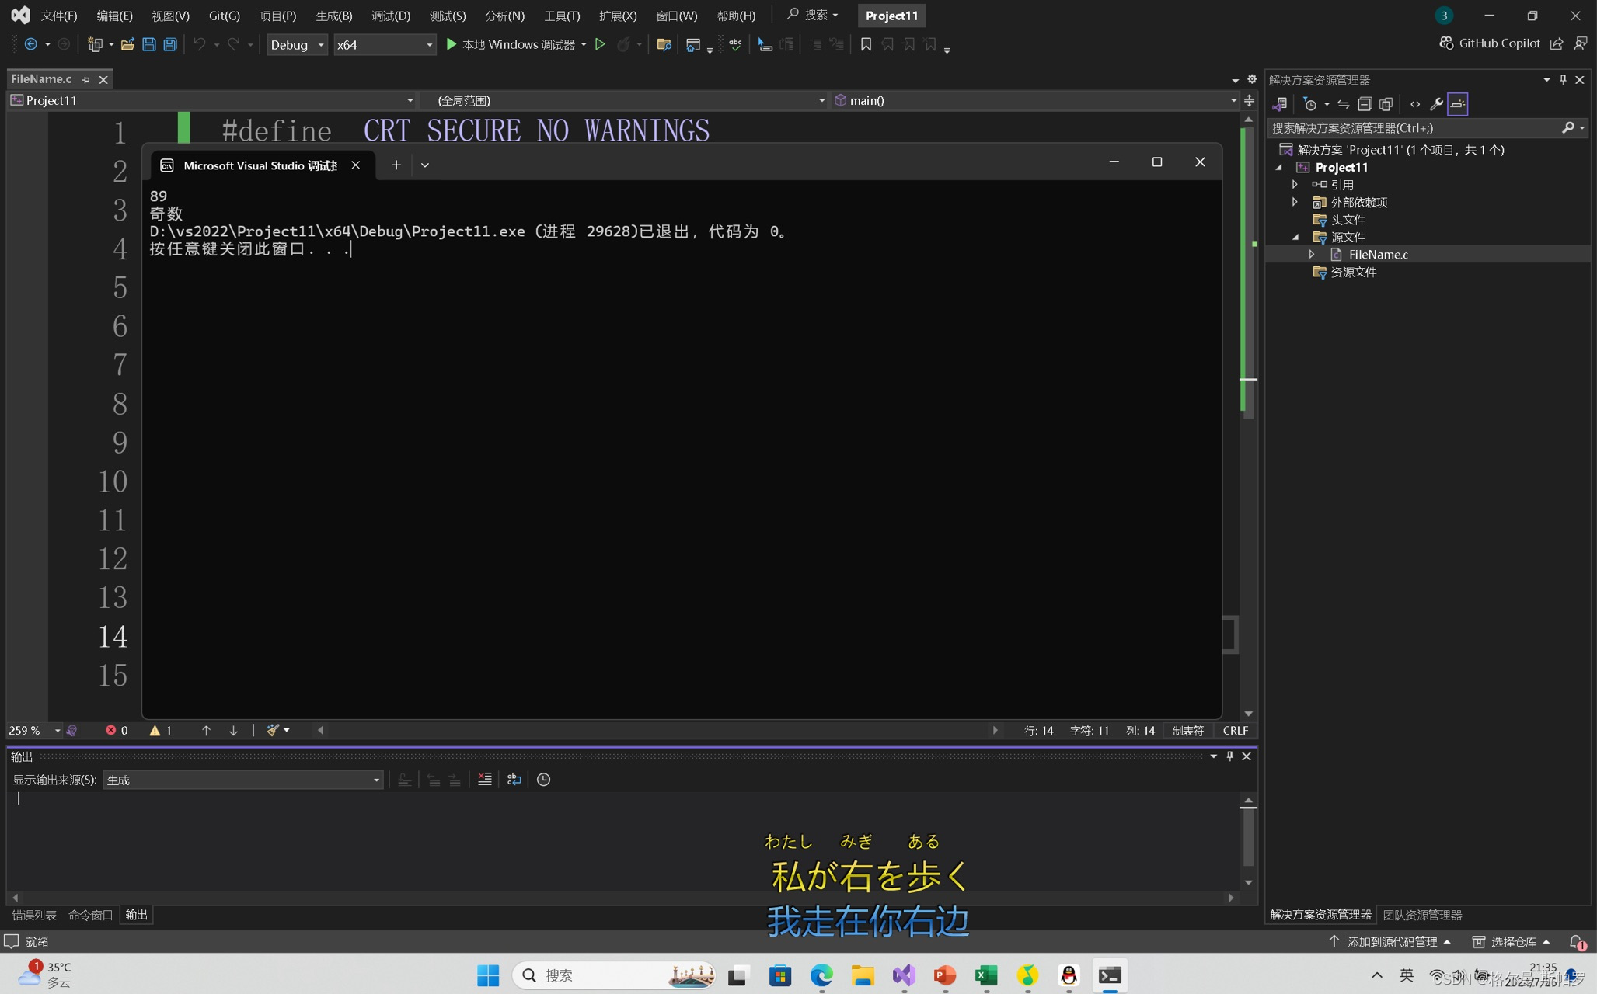Click the Open File folder icon in toolbar
This screenshot has height=994, width=1597.
pos(127,44)
